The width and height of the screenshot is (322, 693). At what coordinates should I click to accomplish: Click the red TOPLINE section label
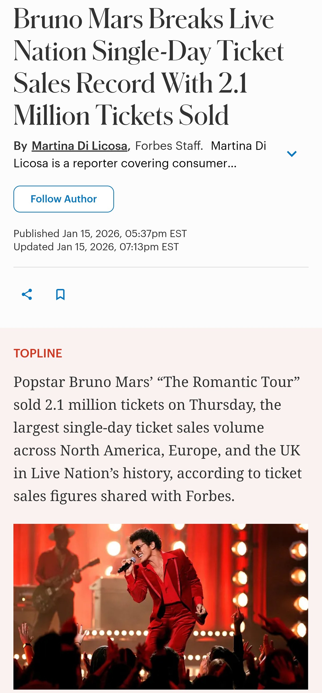tap(38, 353)
